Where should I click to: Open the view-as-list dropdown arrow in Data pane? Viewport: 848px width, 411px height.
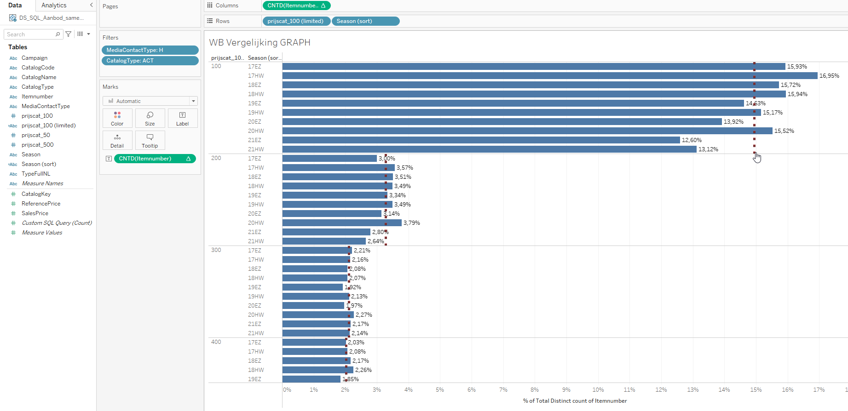(88, 34)
